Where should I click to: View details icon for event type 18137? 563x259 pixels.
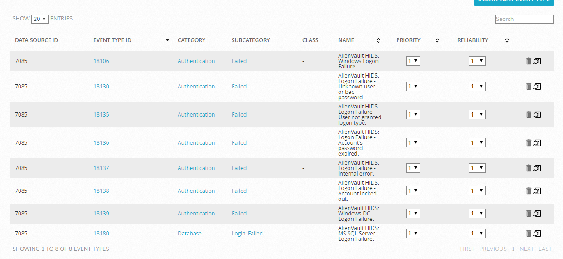pyautogui.click(x=537, y=168)
